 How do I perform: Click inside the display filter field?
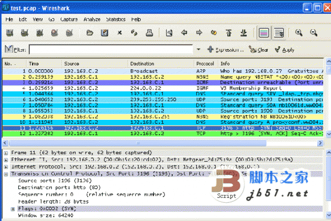[111, 49]
